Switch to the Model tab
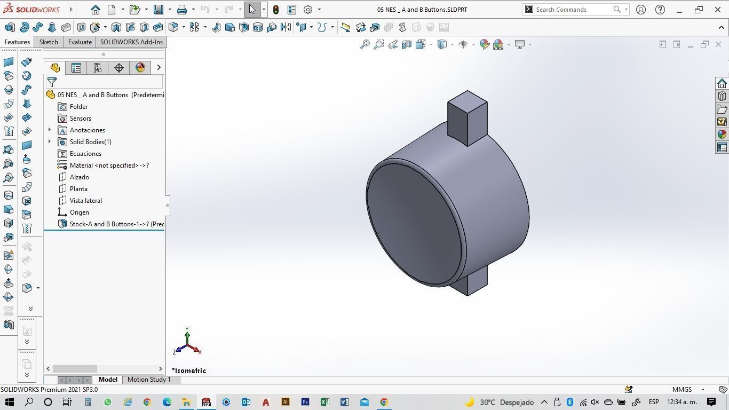The height and width of the screenshot is (410, 729). pos(108,380)
